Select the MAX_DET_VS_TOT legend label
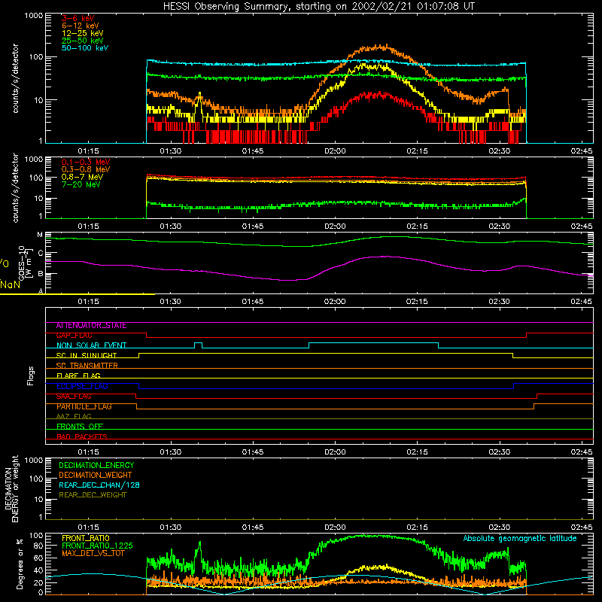 tap(93, 553)
